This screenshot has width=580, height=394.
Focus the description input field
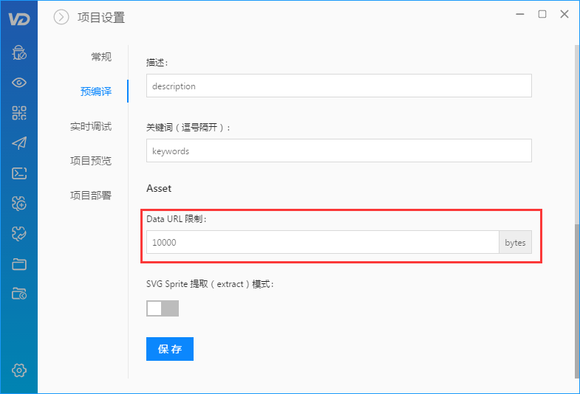[x=339, y=86]
